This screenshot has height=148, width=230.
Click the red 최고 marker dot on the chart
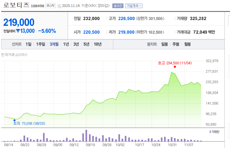point(175,67)
